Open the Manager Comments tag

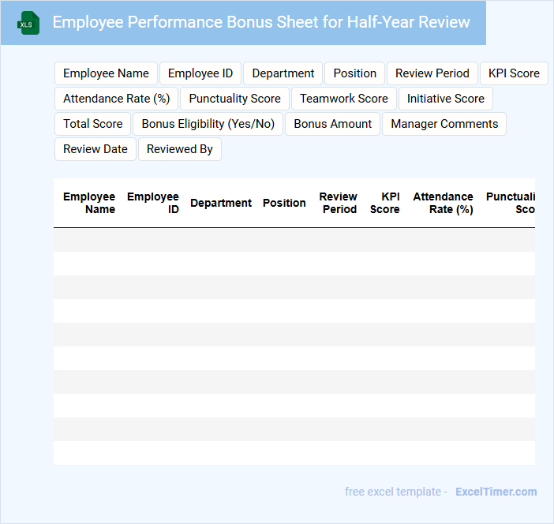click(x=444, y=124)
